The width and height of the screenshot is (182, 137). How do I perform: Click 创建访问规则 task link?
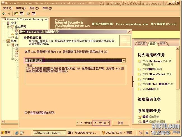click(x=151, y=89)
